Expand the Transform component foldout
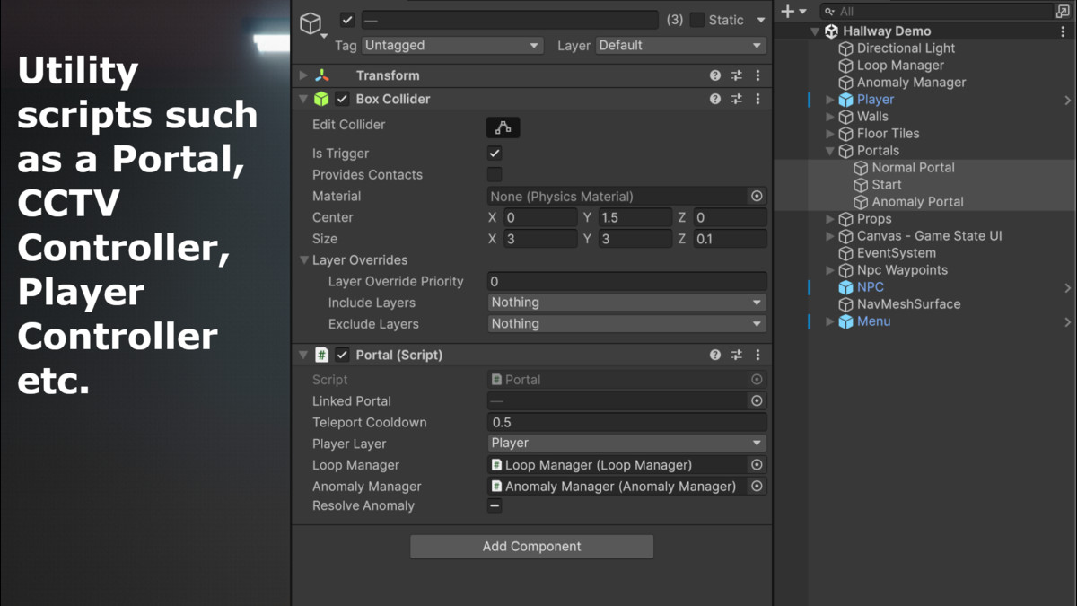The image size is (1077, 606). tap(303, 75)
